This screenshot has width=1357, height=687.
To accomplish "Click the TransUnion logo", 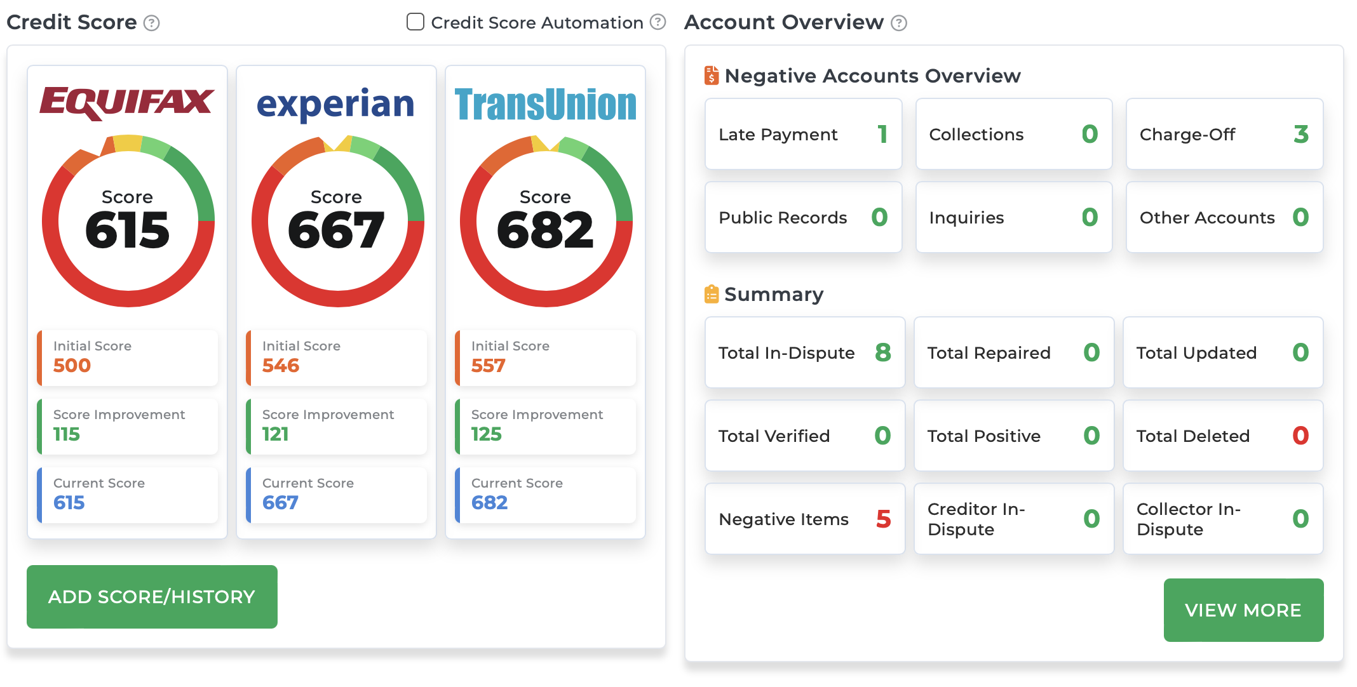I will click(545, 105).
